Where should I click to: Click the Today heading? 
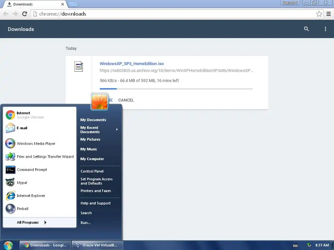(71, 49)
